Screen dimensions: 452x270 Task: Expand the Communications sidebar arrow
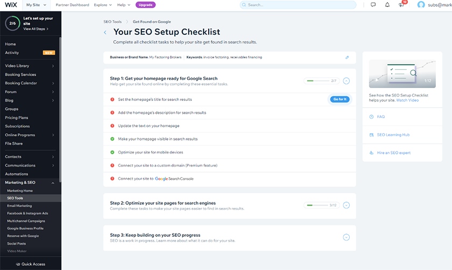(53, 166)
